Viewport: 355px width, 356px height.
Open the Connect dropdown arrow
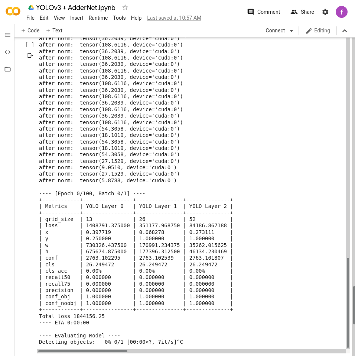point(292,31)
